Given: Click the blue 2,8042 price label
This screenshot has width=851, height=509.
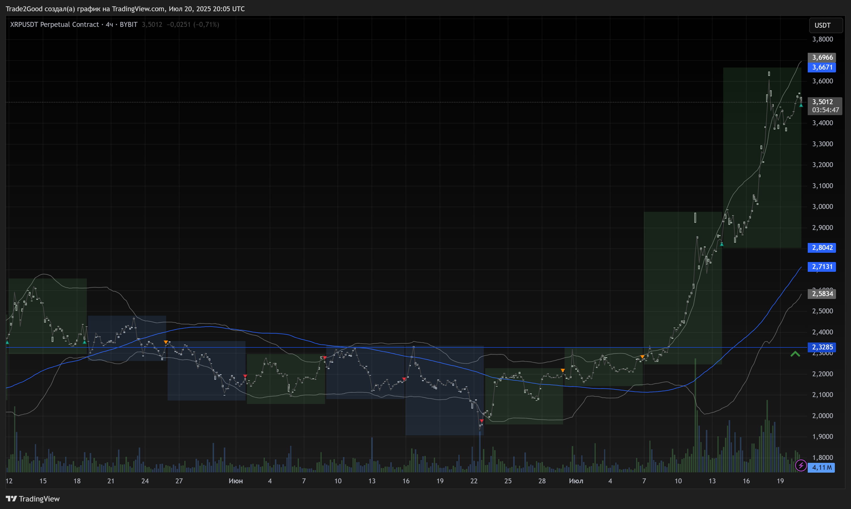Looking at the screenshot, I should [x=822, y=248].
